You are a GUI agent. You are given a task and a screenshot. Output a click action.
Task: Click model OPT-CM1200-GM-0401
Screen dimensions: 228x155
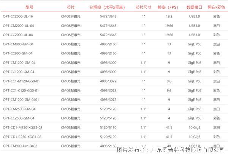point(21,100)
